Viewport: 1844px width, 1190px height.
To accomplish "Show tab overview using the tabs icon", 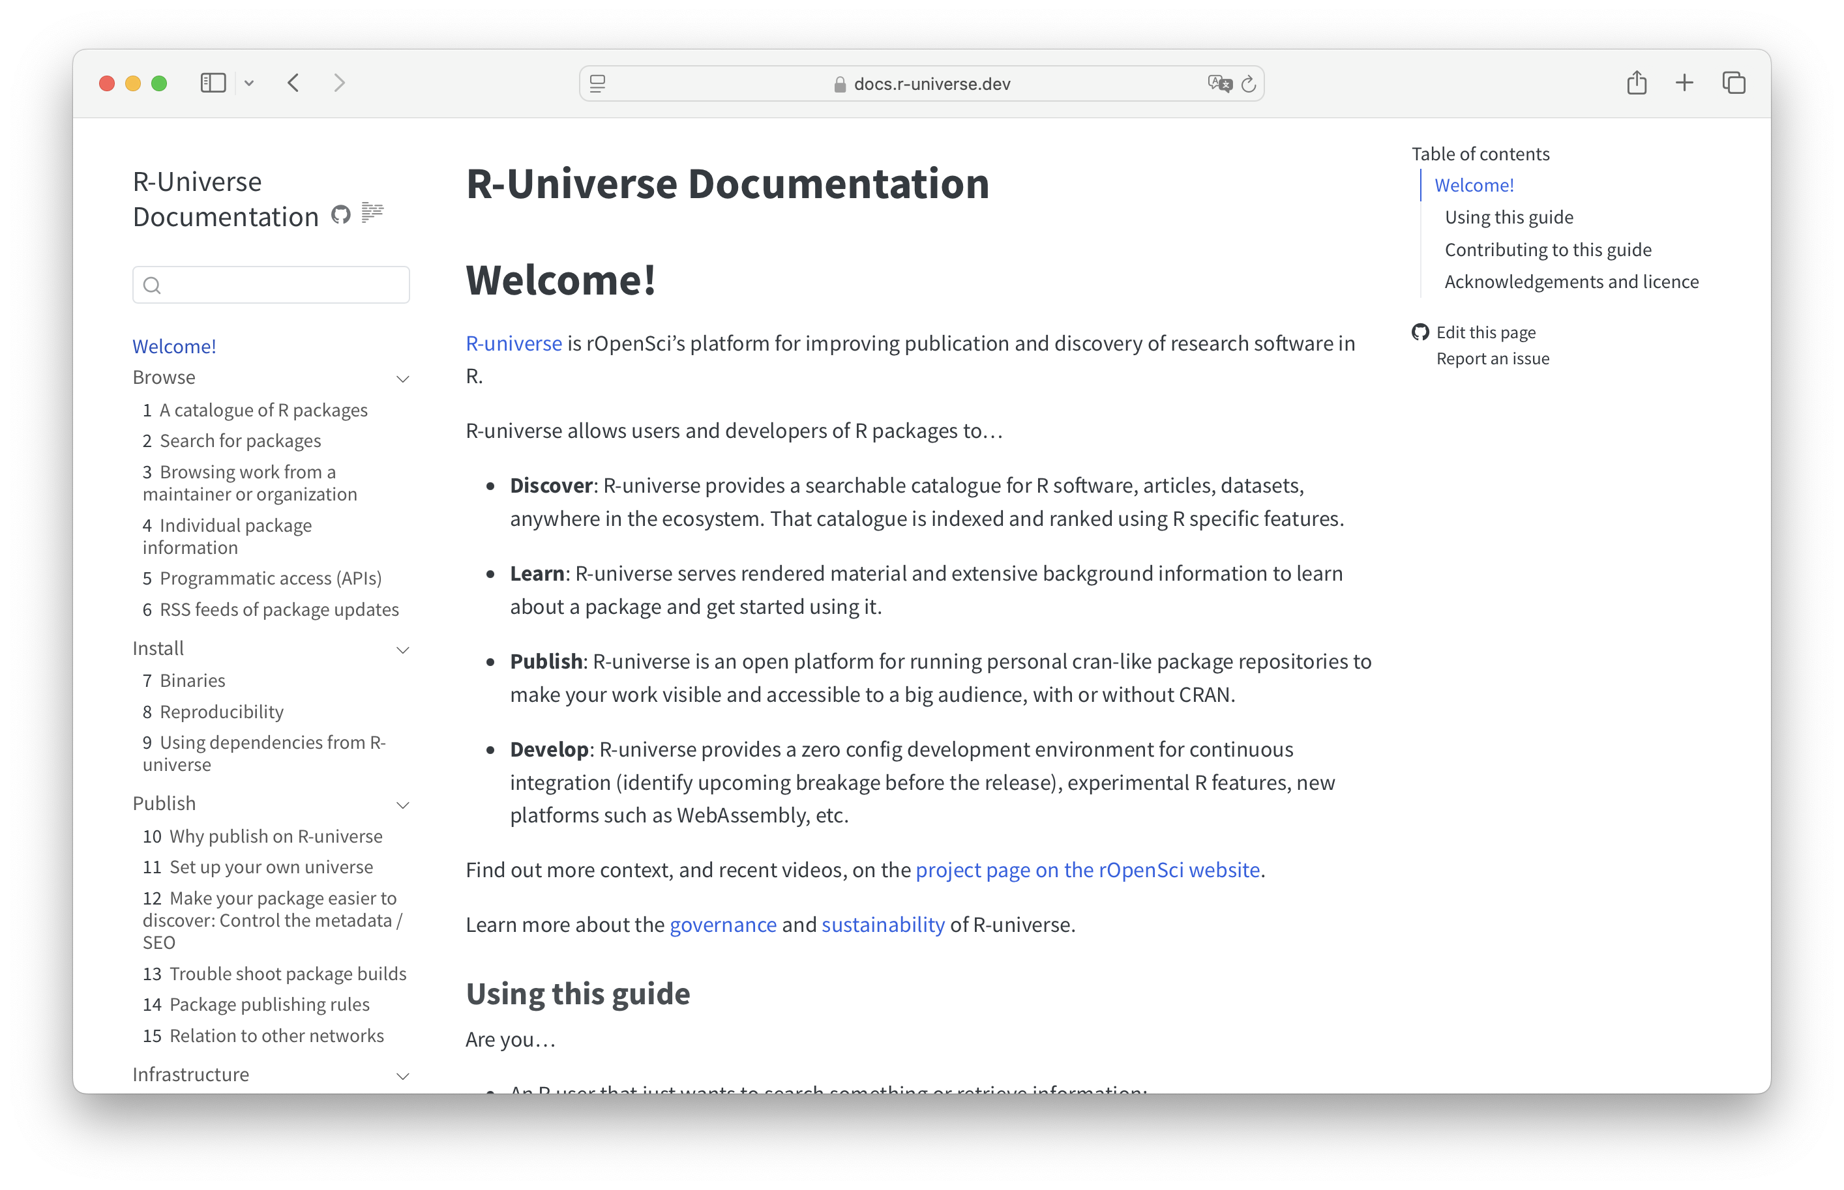I will click(x=1733, y=83).
